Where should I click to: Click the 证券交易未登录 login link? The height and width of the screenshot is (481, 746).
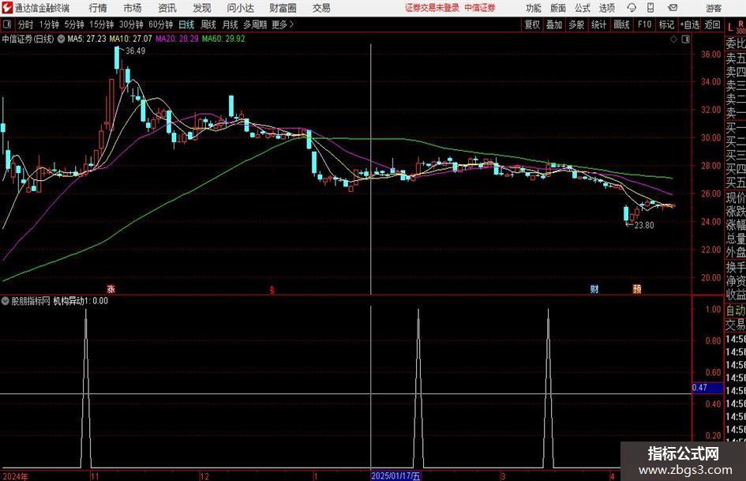[432, 8]
